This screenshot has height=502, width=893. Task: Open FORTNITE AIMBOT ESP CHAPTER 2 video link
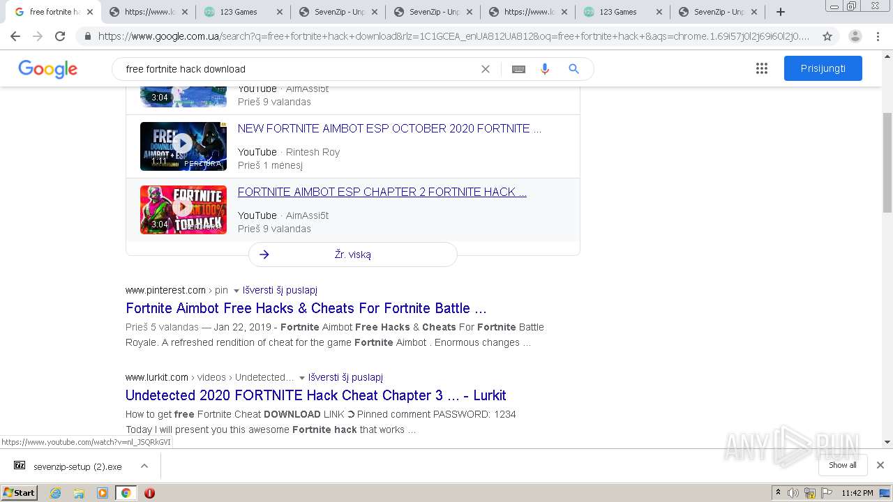point(382,192)
